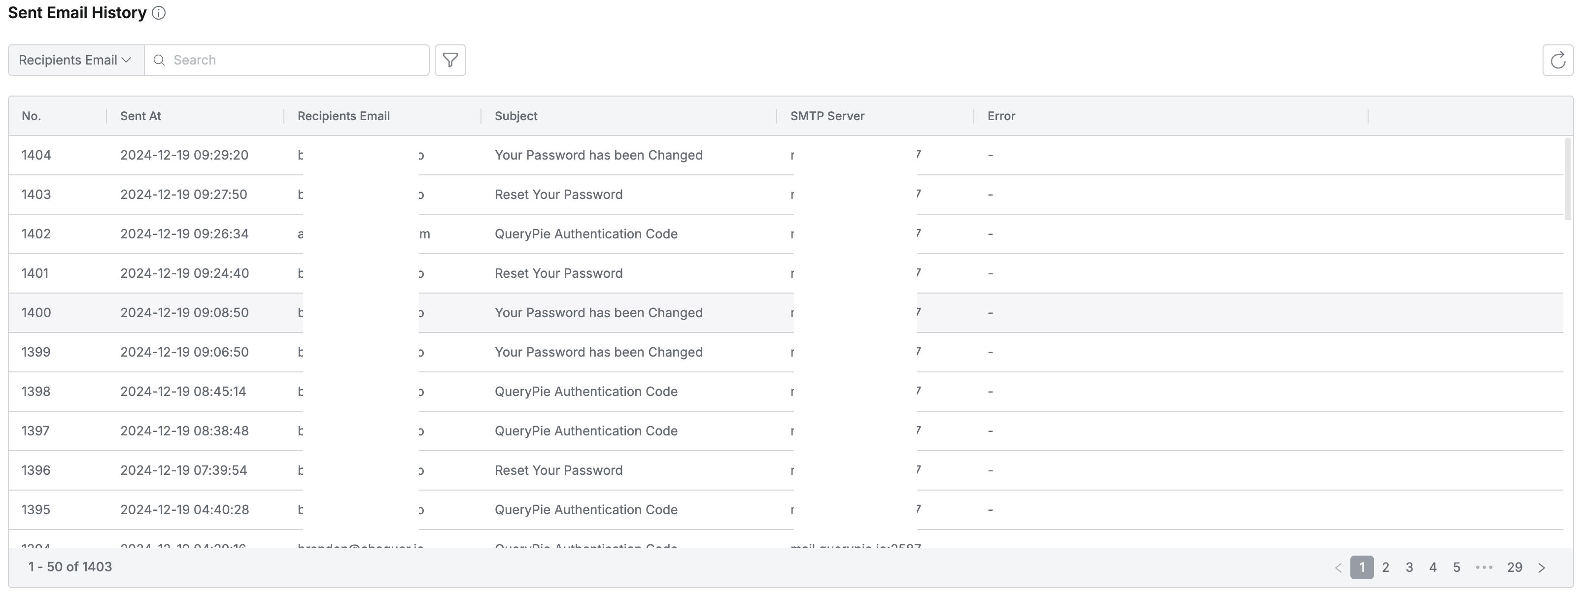Click the SMTP Server column header

pyautogui.click(x=827, y=116)
